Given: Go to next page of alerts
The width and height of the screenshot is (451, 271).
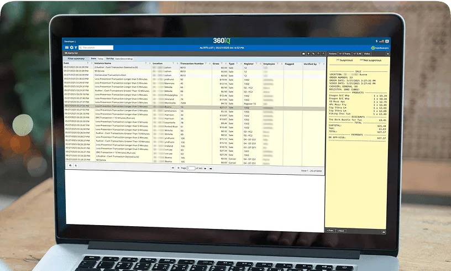Looking at the screenshot, I should pyautogui.click(x=206, y=168).
